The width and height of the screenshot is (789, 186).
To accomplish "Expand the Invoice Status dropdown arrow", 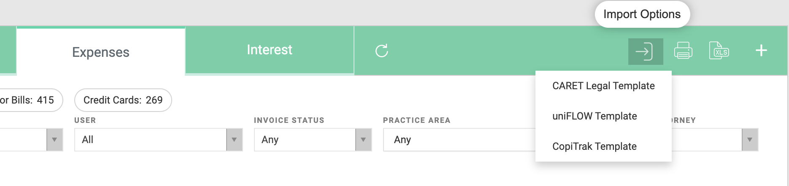I will pyautogui.click(x=363, y=140).
